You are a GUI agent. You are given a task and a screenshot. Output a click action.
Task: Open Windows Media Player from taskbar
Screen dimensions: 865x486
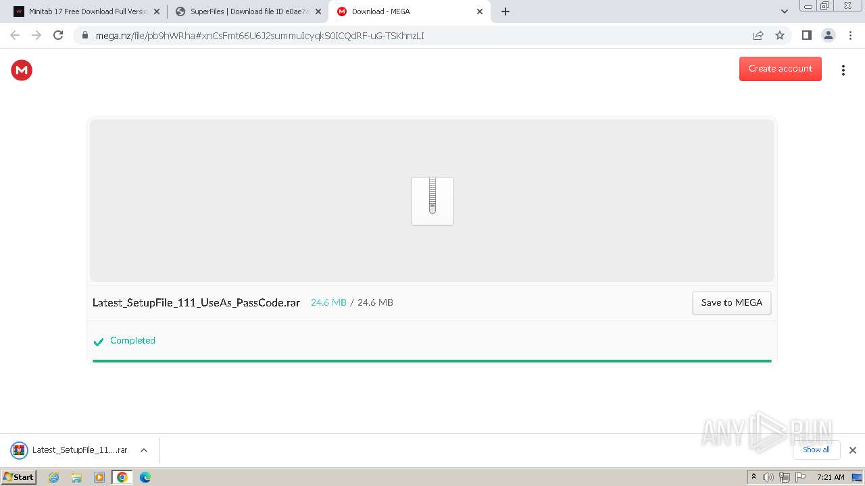tap(99, 477)
